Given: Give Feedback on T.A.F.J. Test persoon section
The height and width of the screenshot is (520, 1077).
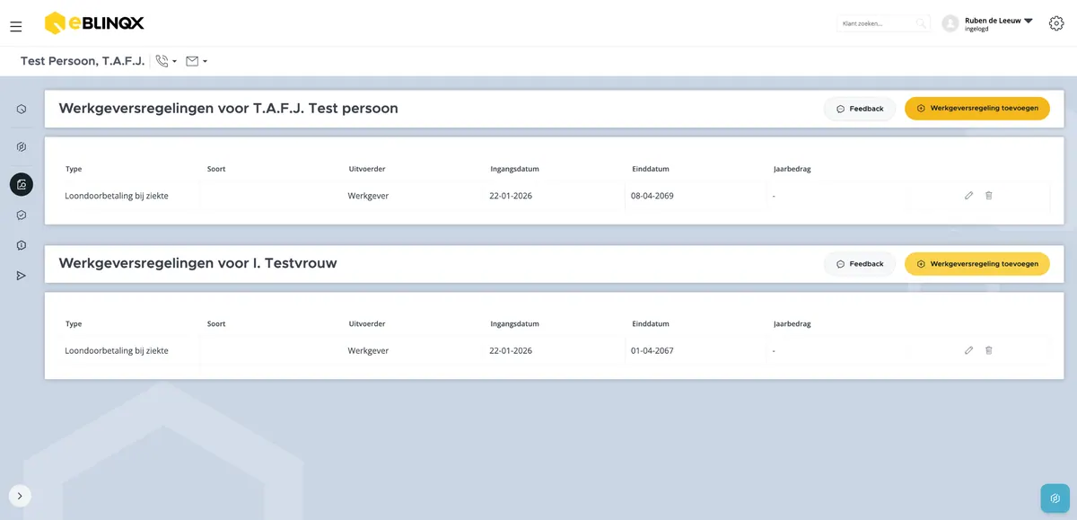Looking at the screenshot, I should 860,109.
